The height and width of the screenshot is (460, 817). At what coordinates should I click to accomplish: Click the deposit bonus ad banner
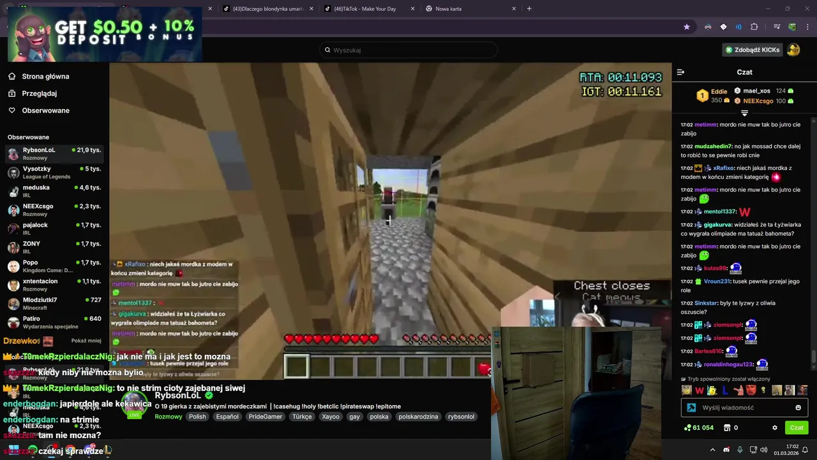(x=105, y=34)
